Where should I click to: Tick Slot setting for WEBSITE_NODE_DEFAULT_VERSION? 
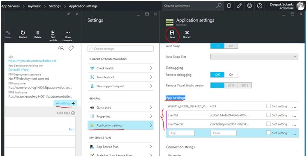pos(268,106)
